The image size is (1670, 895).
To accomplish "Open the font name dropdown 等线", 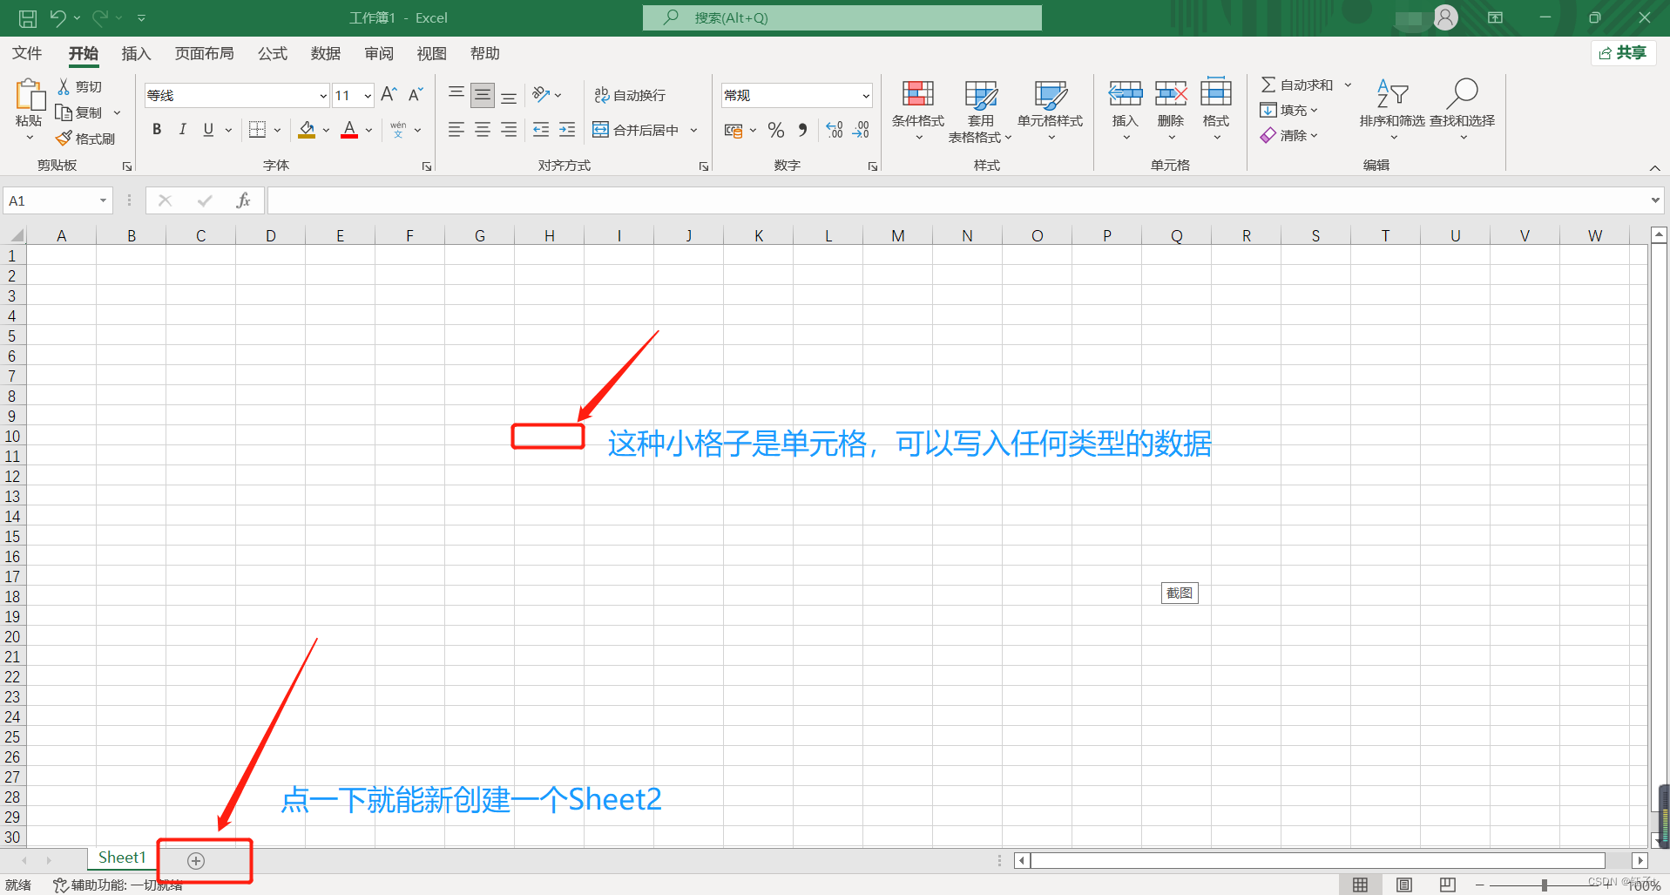I will tap(323, 96).
